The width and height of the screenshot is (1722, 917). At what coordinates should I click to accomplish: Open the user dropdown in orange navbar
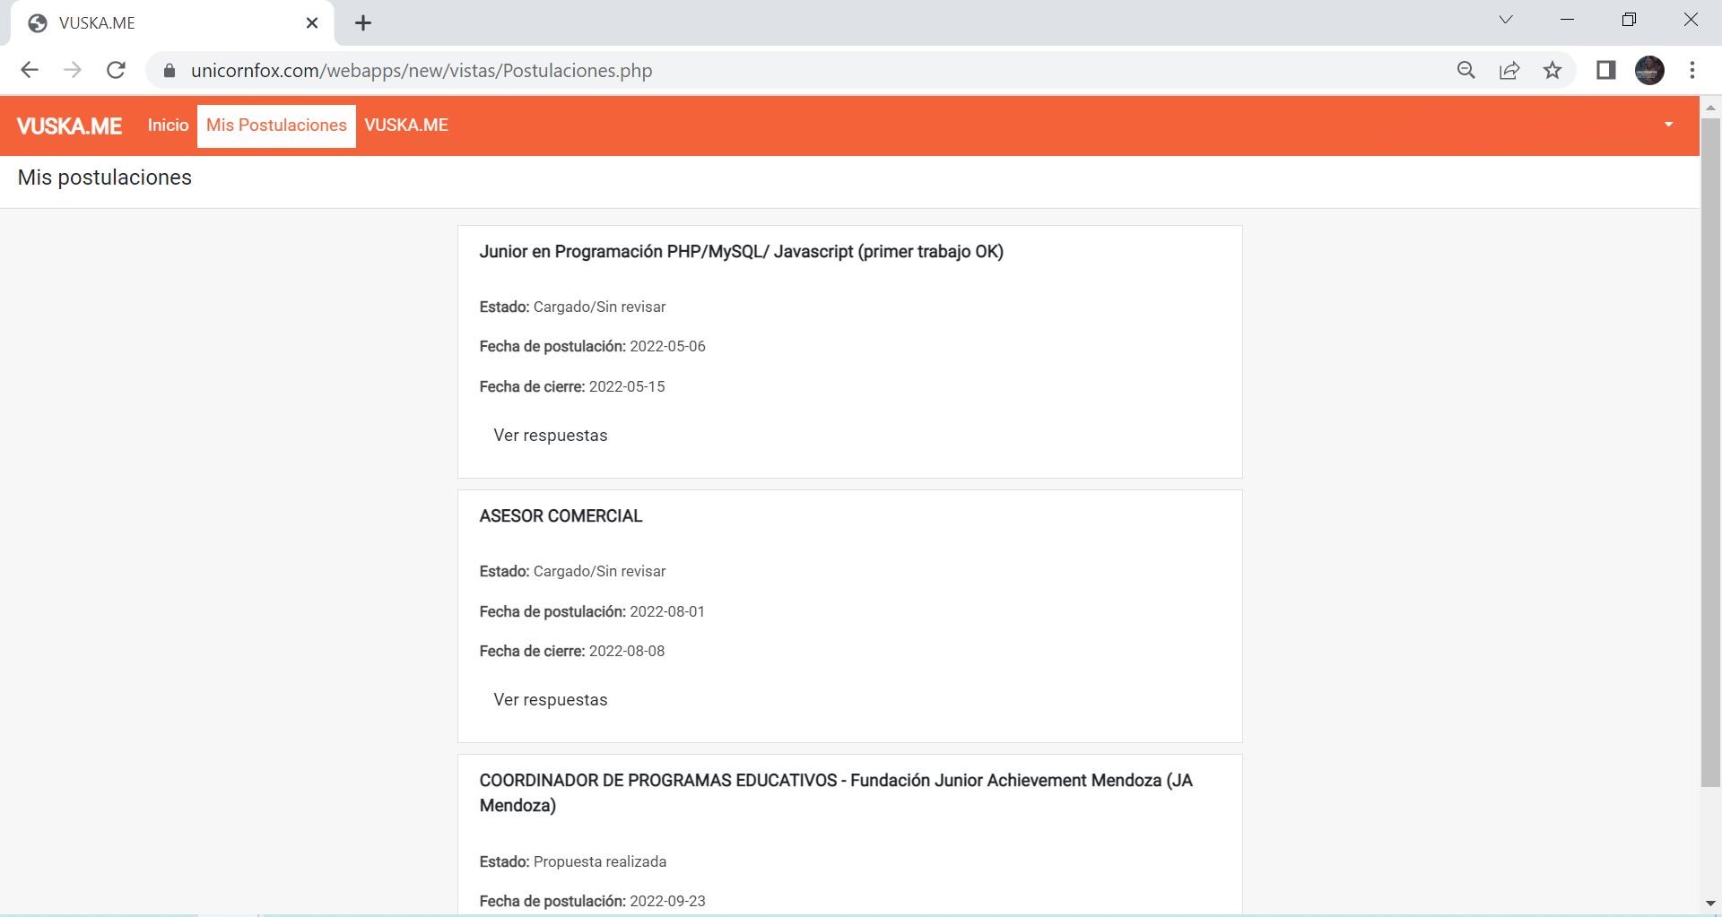(x=1668, y=125)
